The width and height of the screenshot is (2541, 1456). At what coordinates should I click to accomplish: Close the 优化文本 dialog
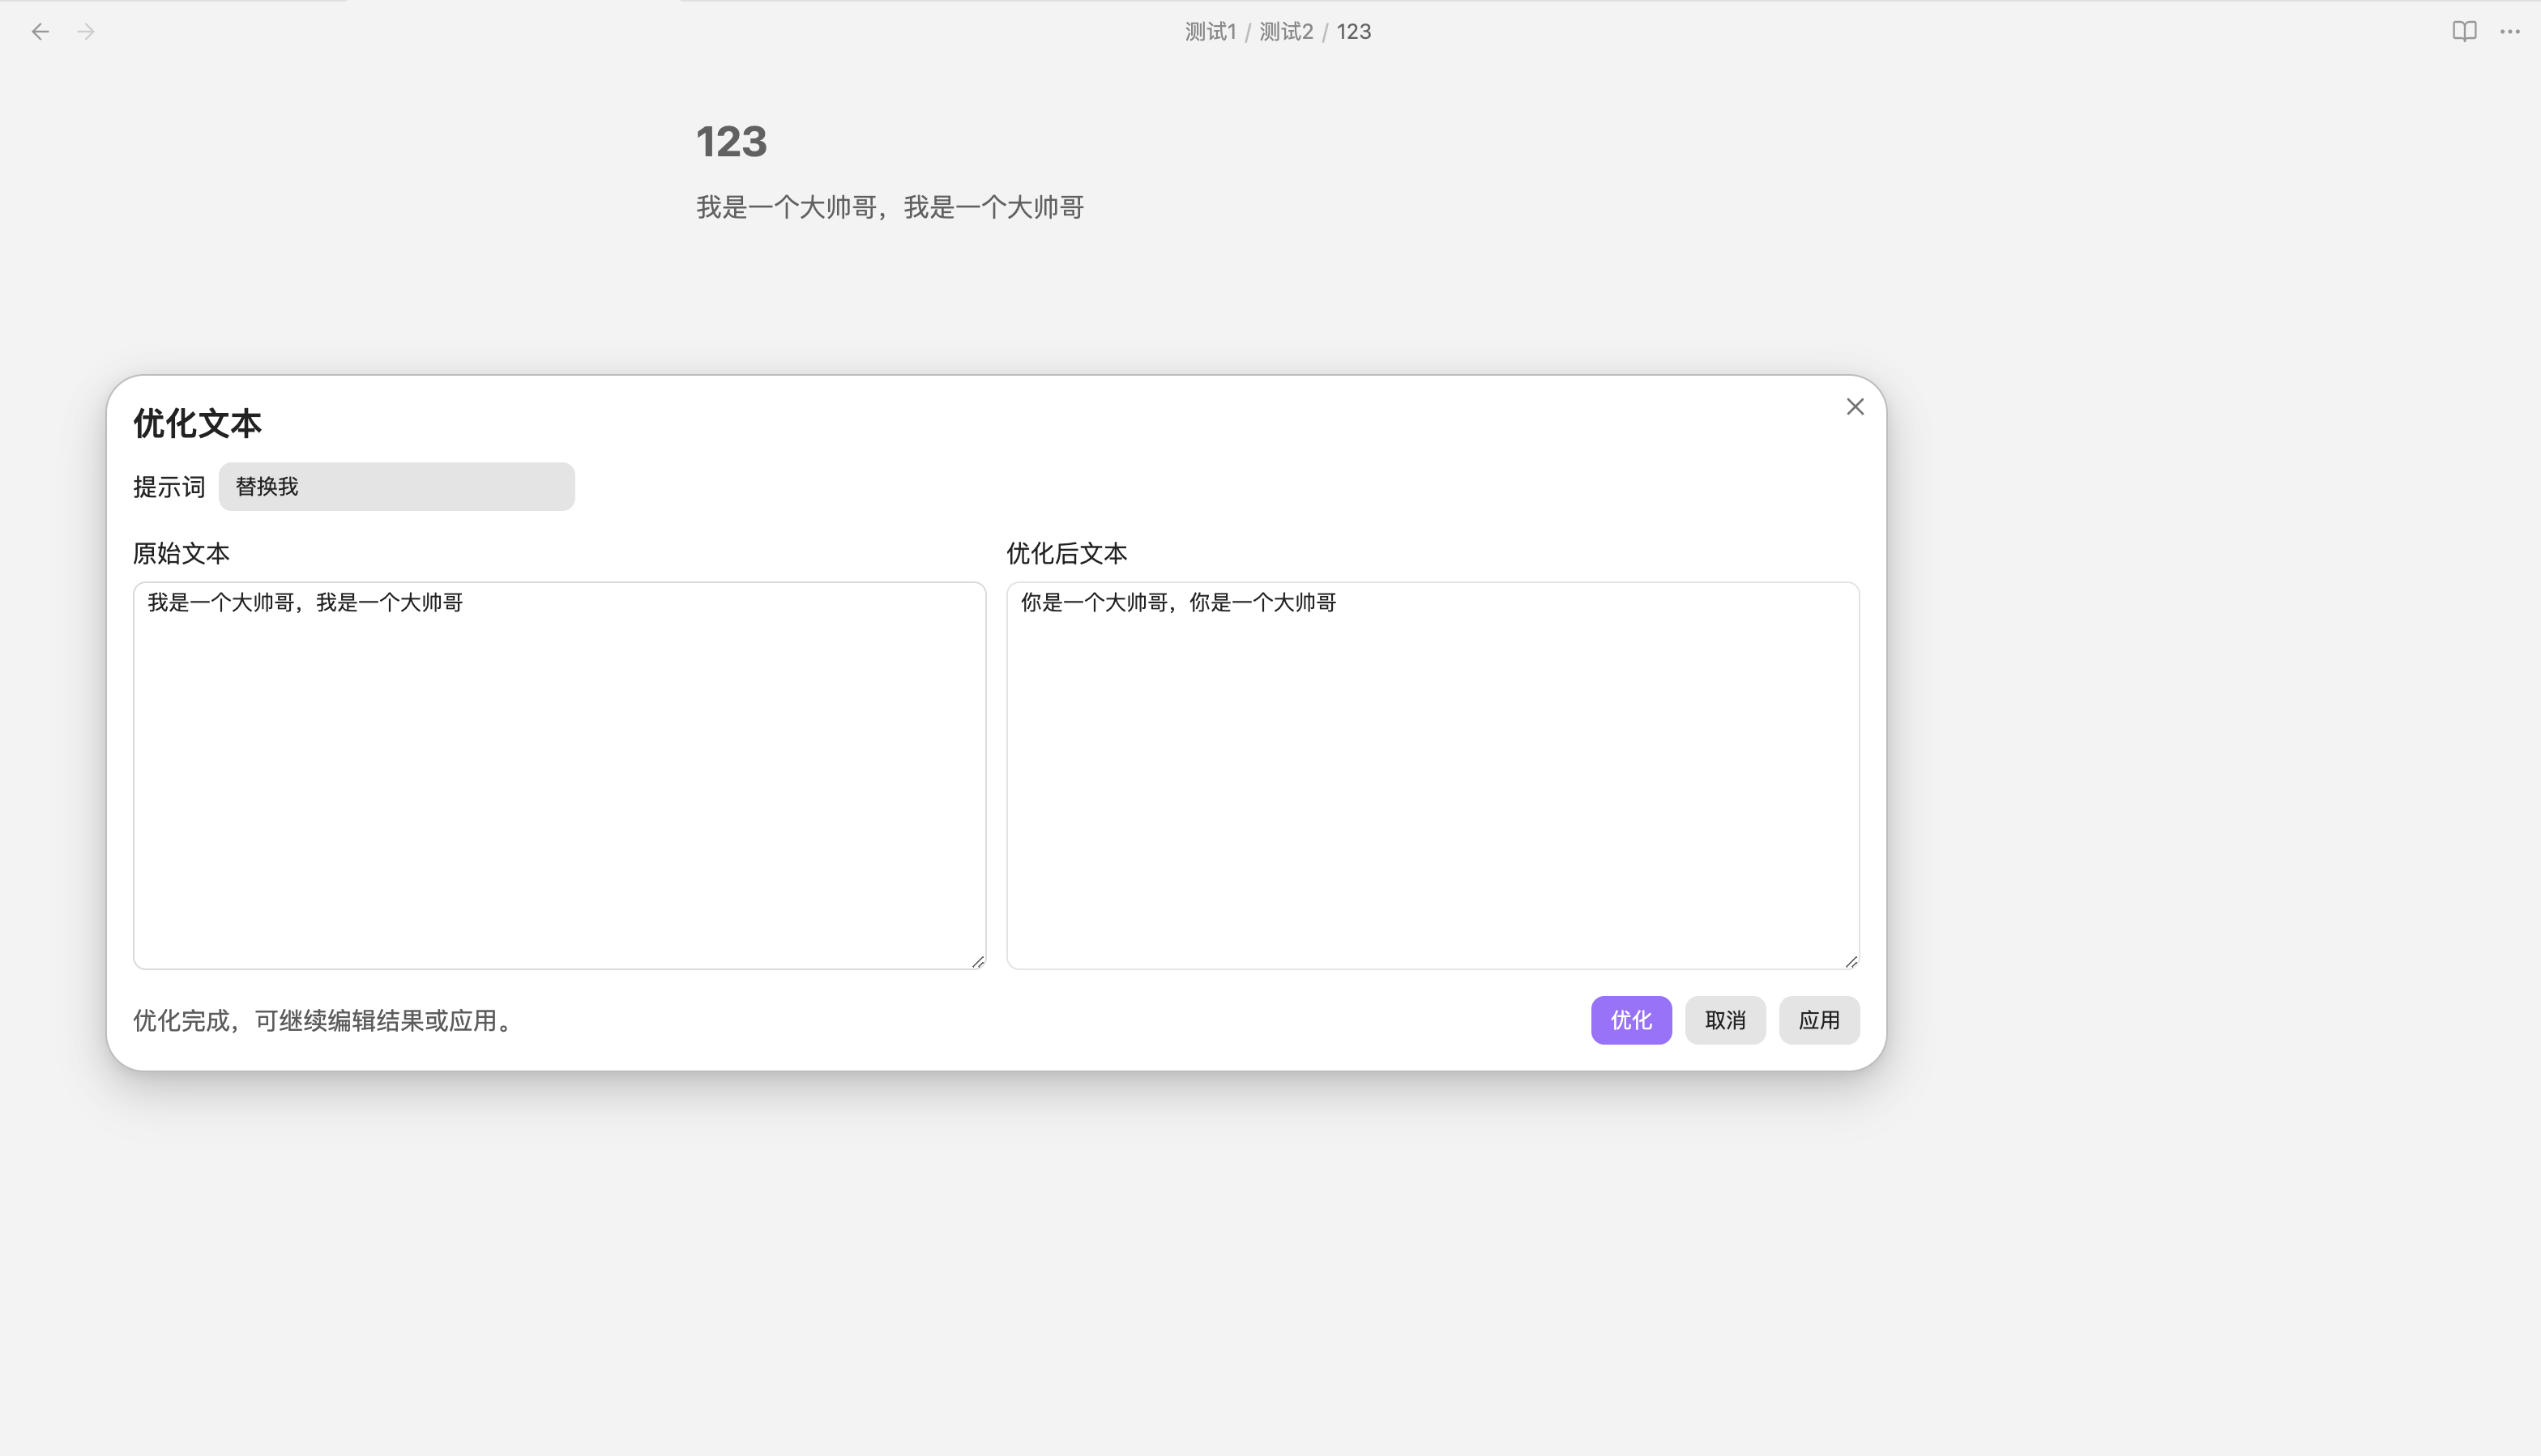(x=1855, y=407)
